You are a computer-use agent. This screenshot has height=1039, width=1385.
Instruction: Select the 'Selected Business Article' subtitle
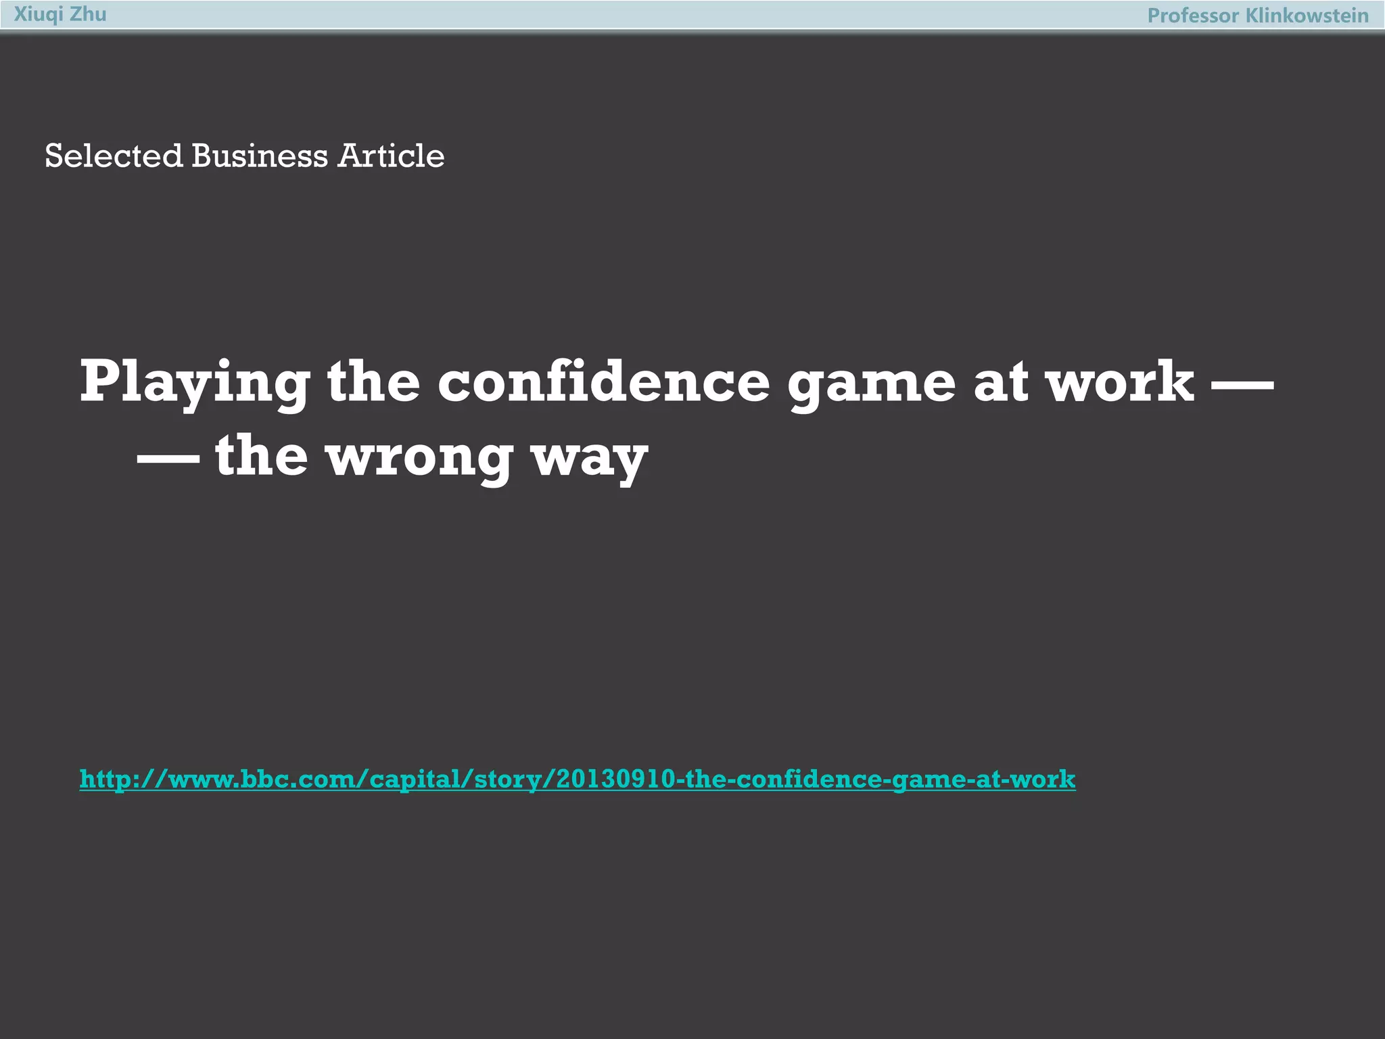[x=244, y=156]
